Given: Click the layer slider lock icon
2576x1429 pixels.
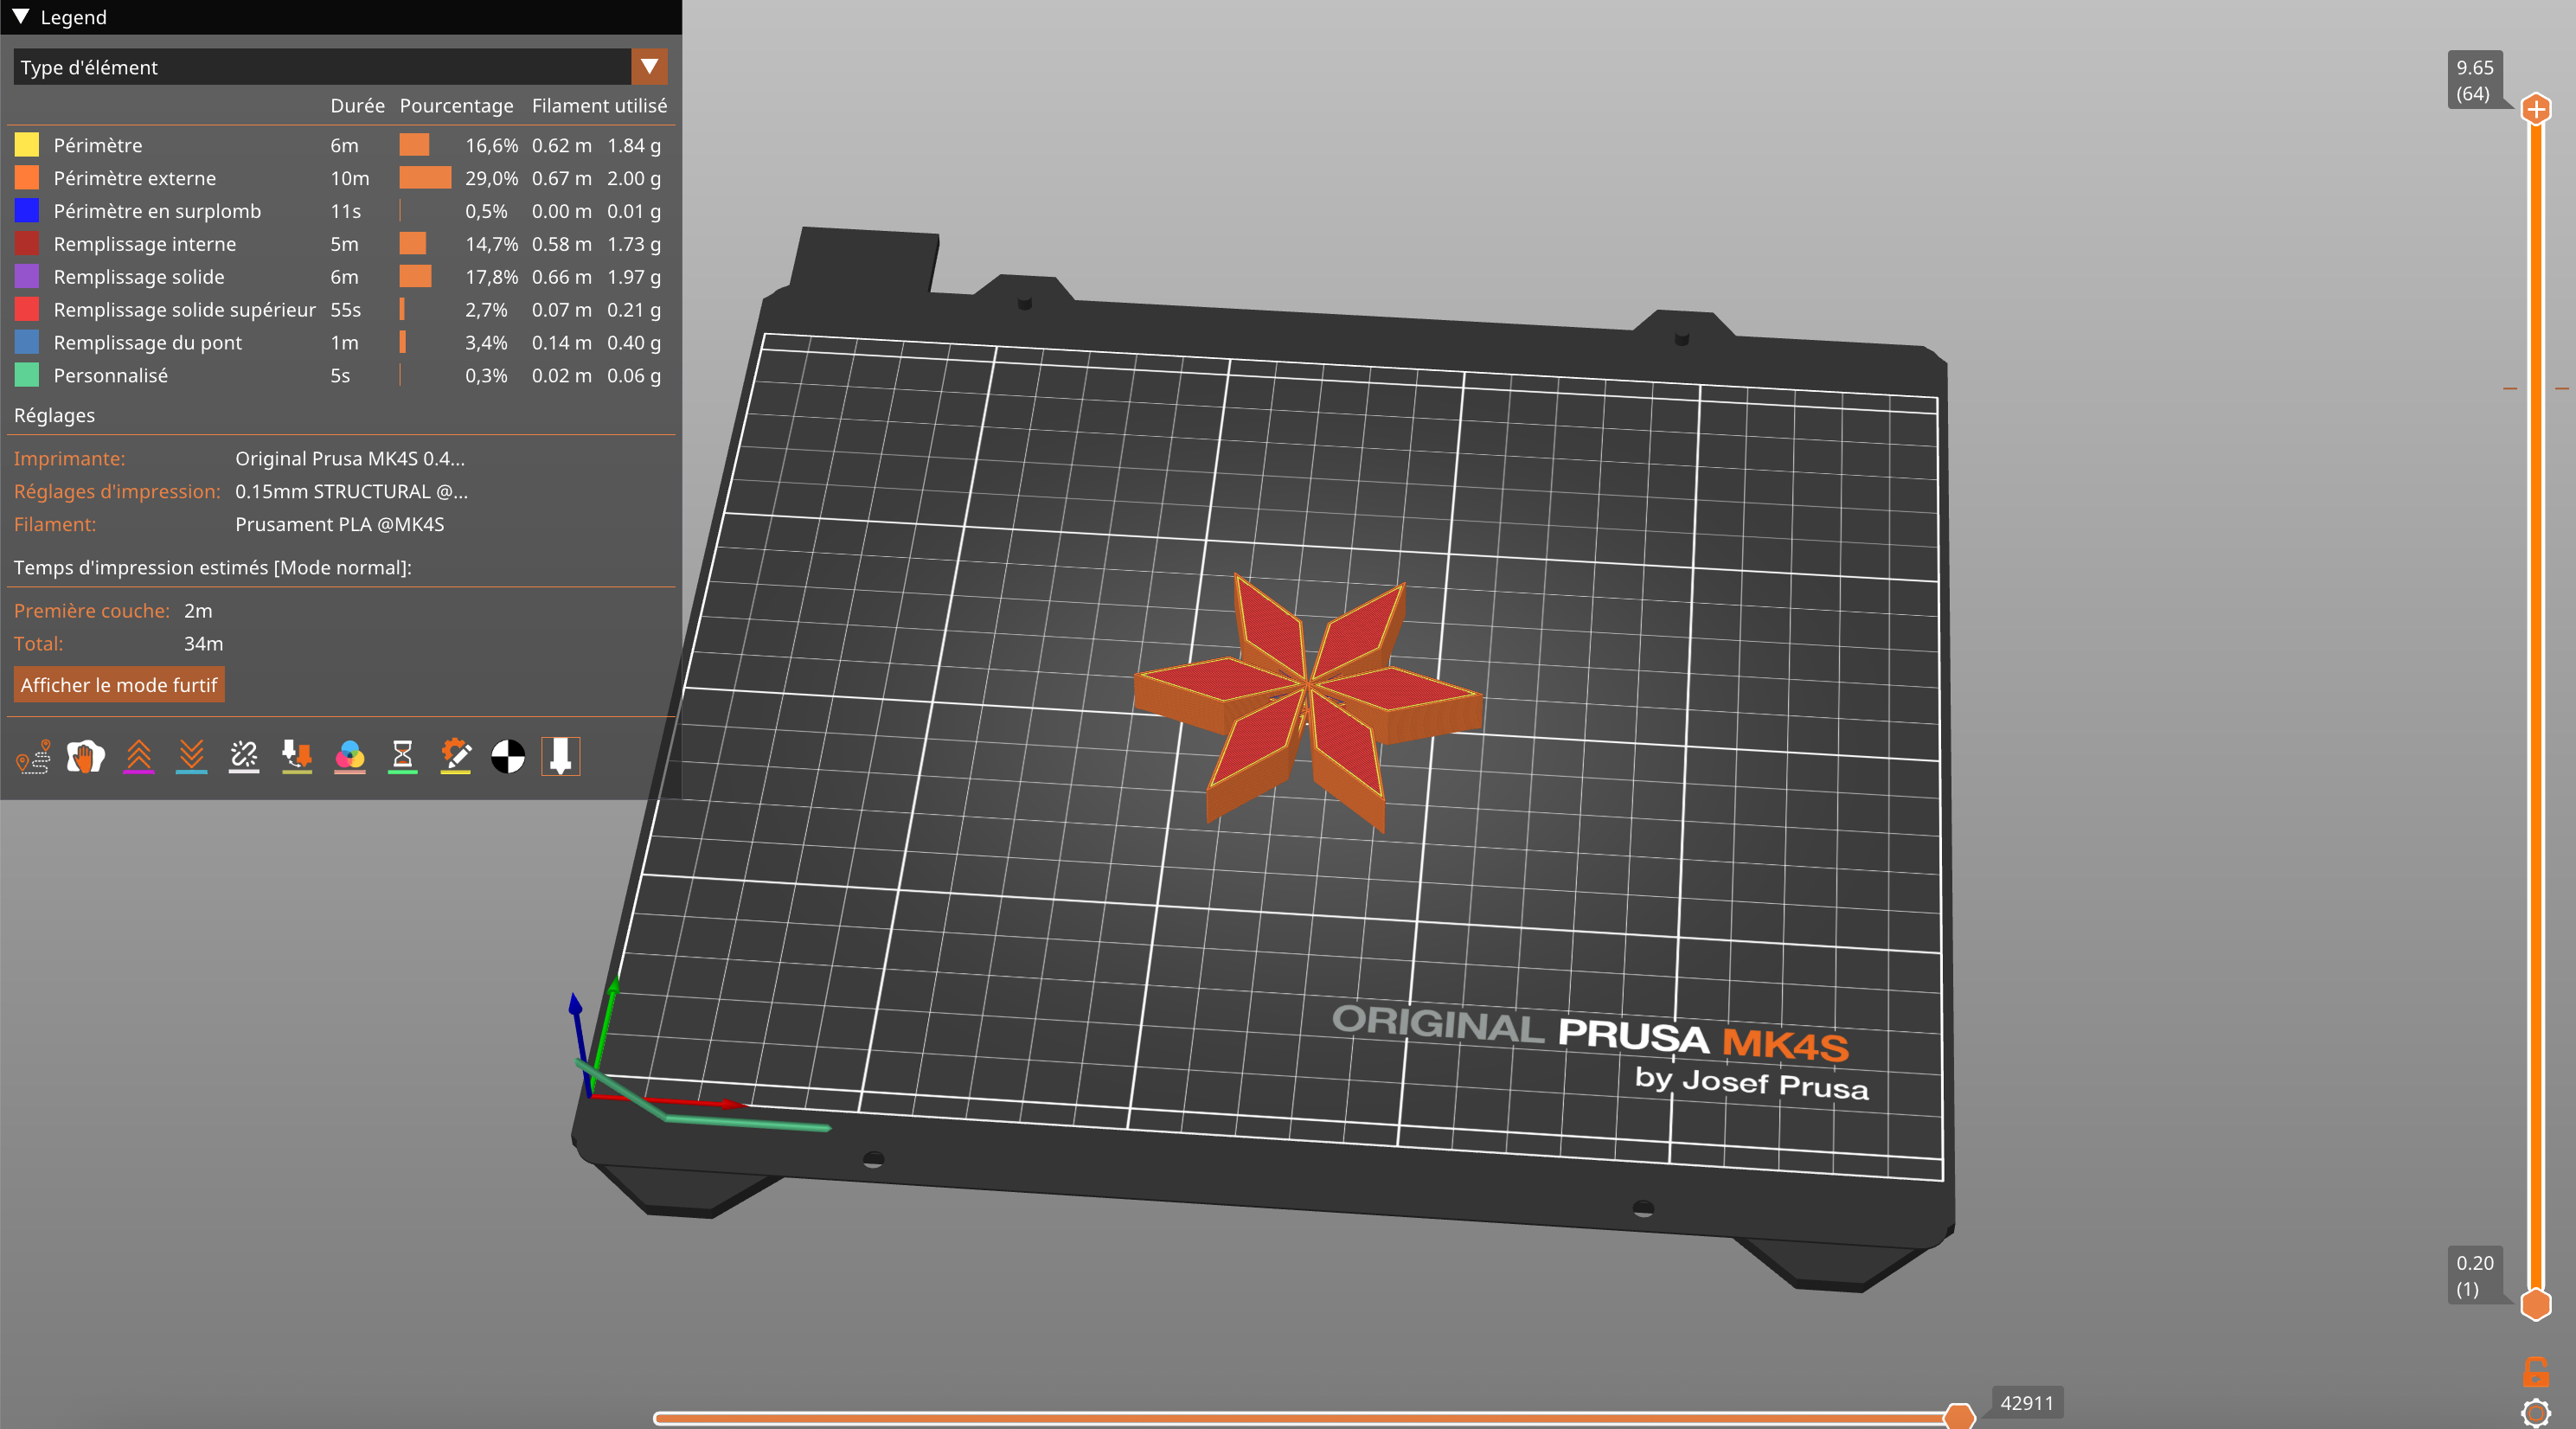Looking at the screenshot, I should click(x=2535, y=1371).
